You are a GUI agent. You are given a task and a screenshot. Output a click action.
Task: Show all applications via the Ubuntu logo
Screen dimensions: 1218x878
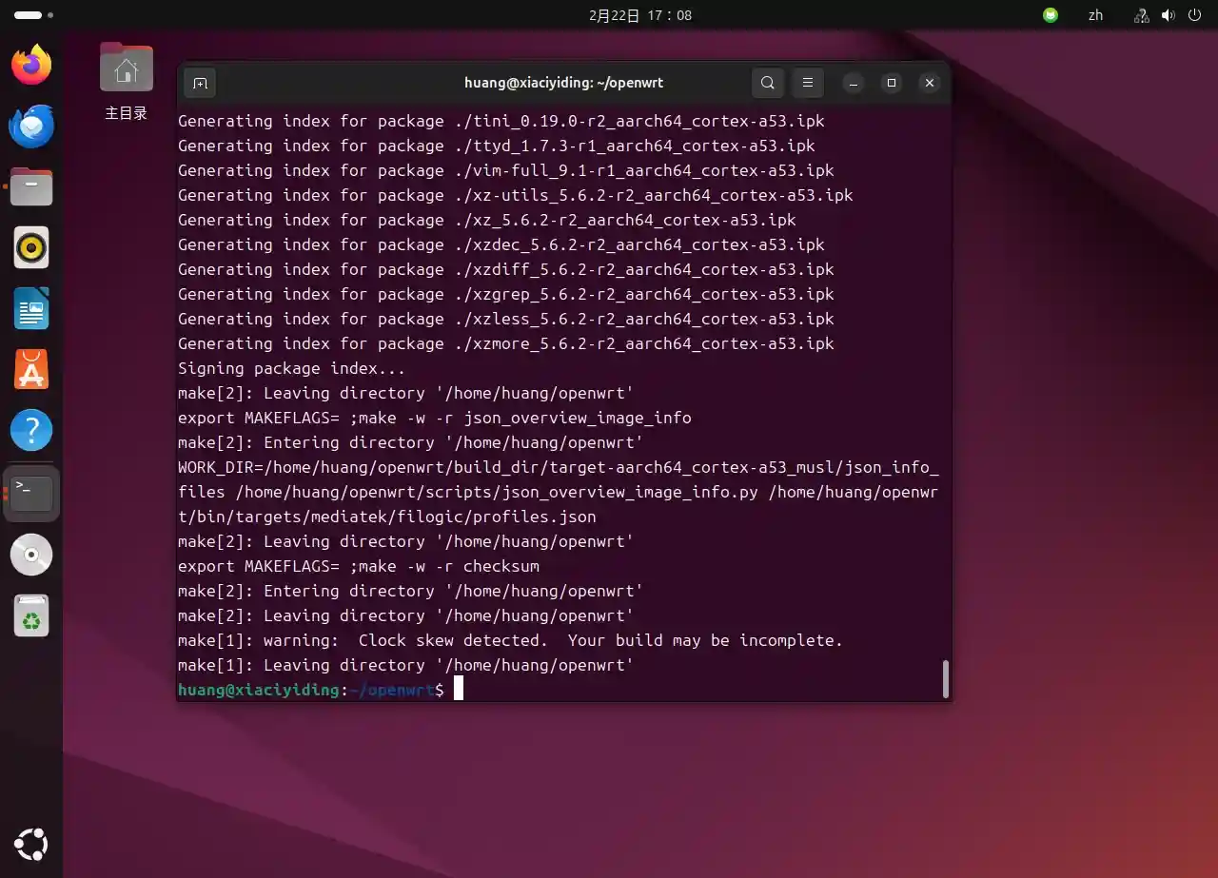(31, 845)
